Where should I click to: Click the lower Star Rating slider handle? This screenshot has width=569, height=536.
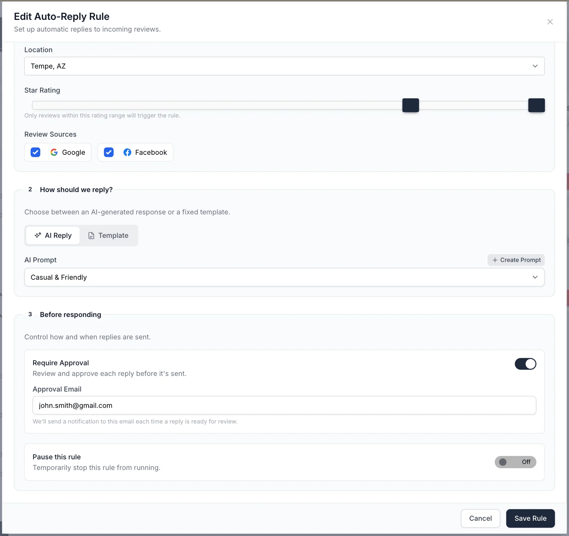411,105
